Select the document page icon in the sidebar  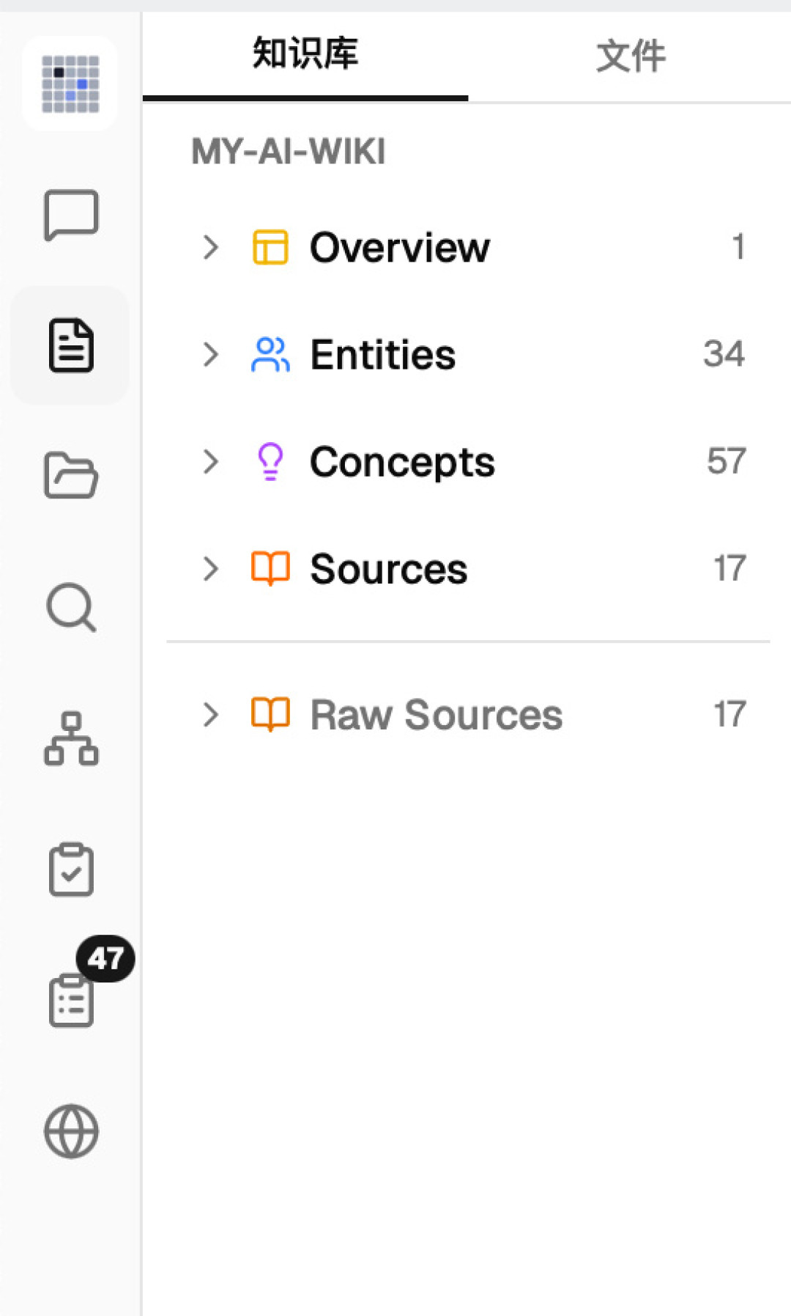(71, 345)
